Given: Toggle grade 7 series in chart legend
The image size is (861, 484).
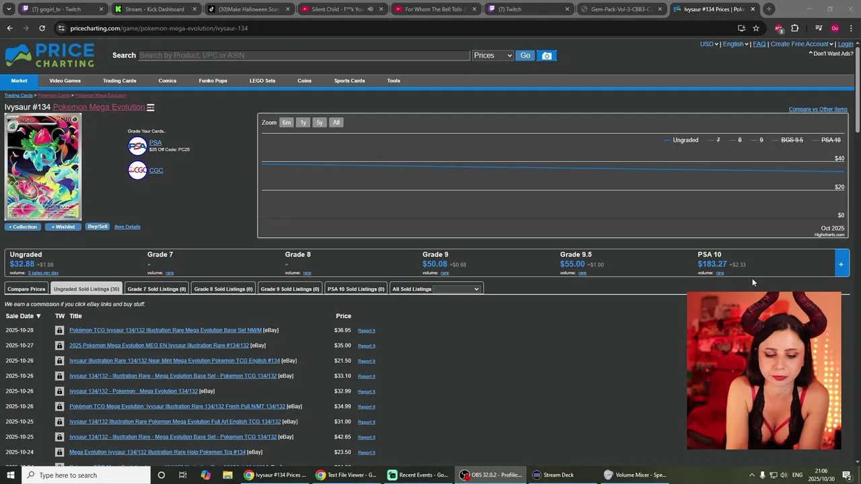Looking at the screenshot, I should (714, 140).
